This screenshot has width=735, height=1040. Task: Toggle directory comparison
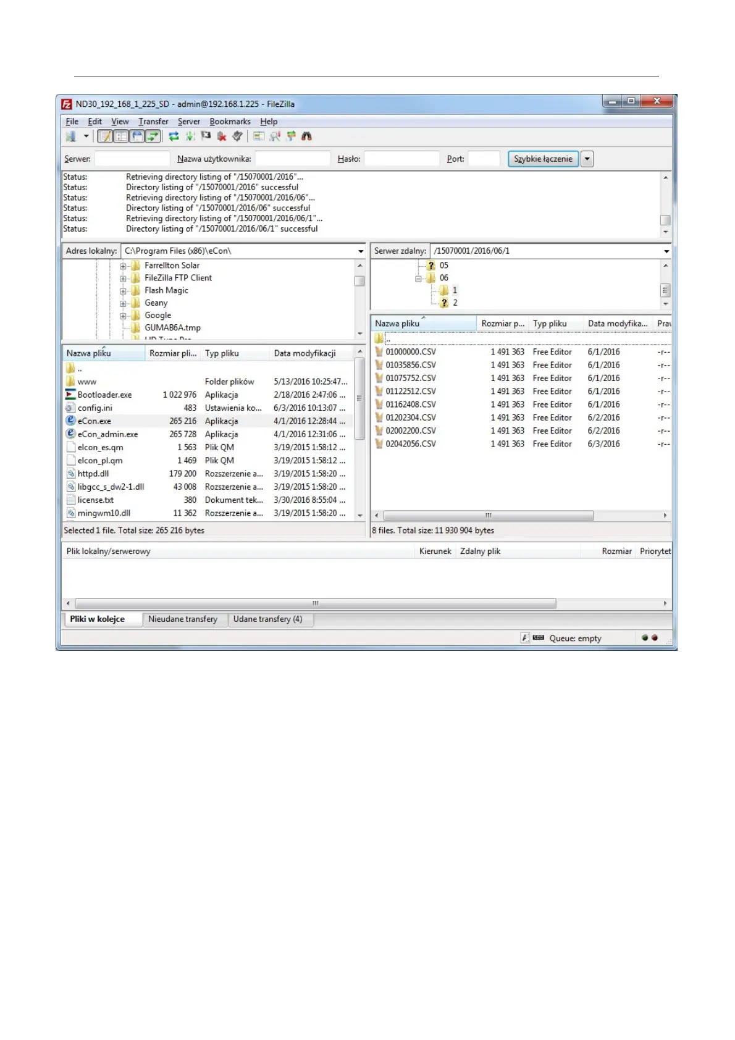tap(275, 136)
